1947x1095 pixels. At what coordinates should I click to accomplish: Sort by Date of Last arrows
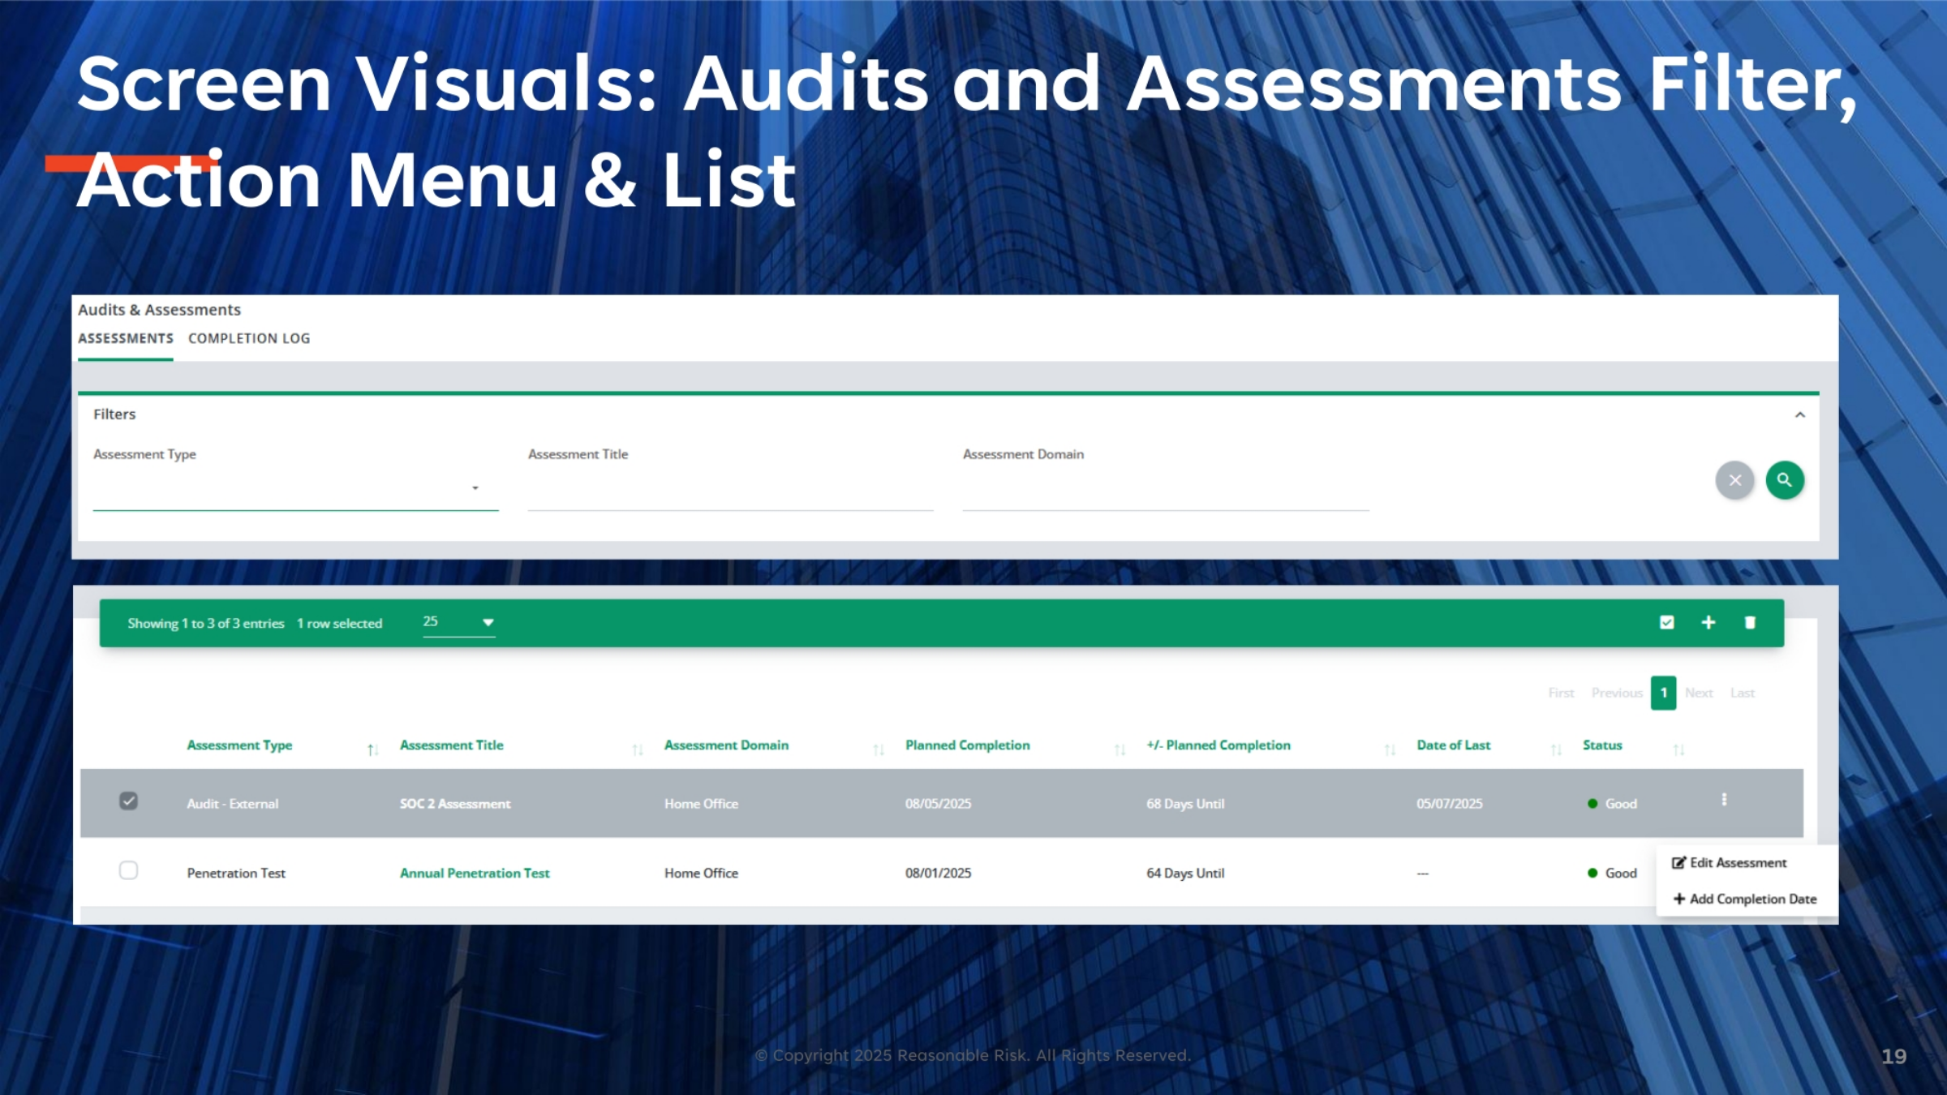coord(1556,749)
